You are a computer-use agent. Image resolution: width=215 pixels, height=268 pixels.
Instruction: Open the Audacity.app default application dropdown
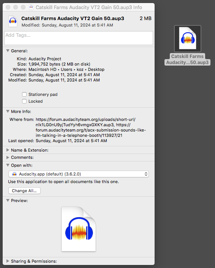(x=79, y=174)
